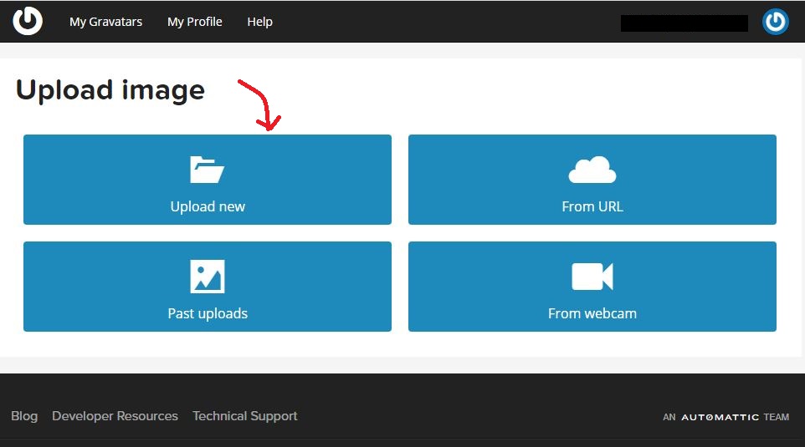Open the Help menu item

[259, 22]
